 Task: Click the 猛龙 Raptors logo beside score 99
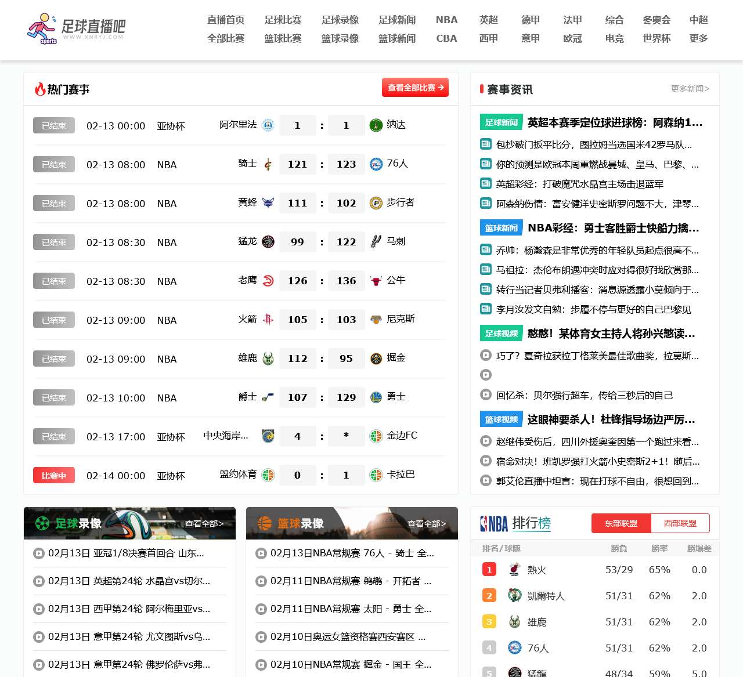(x=268, y=242)
